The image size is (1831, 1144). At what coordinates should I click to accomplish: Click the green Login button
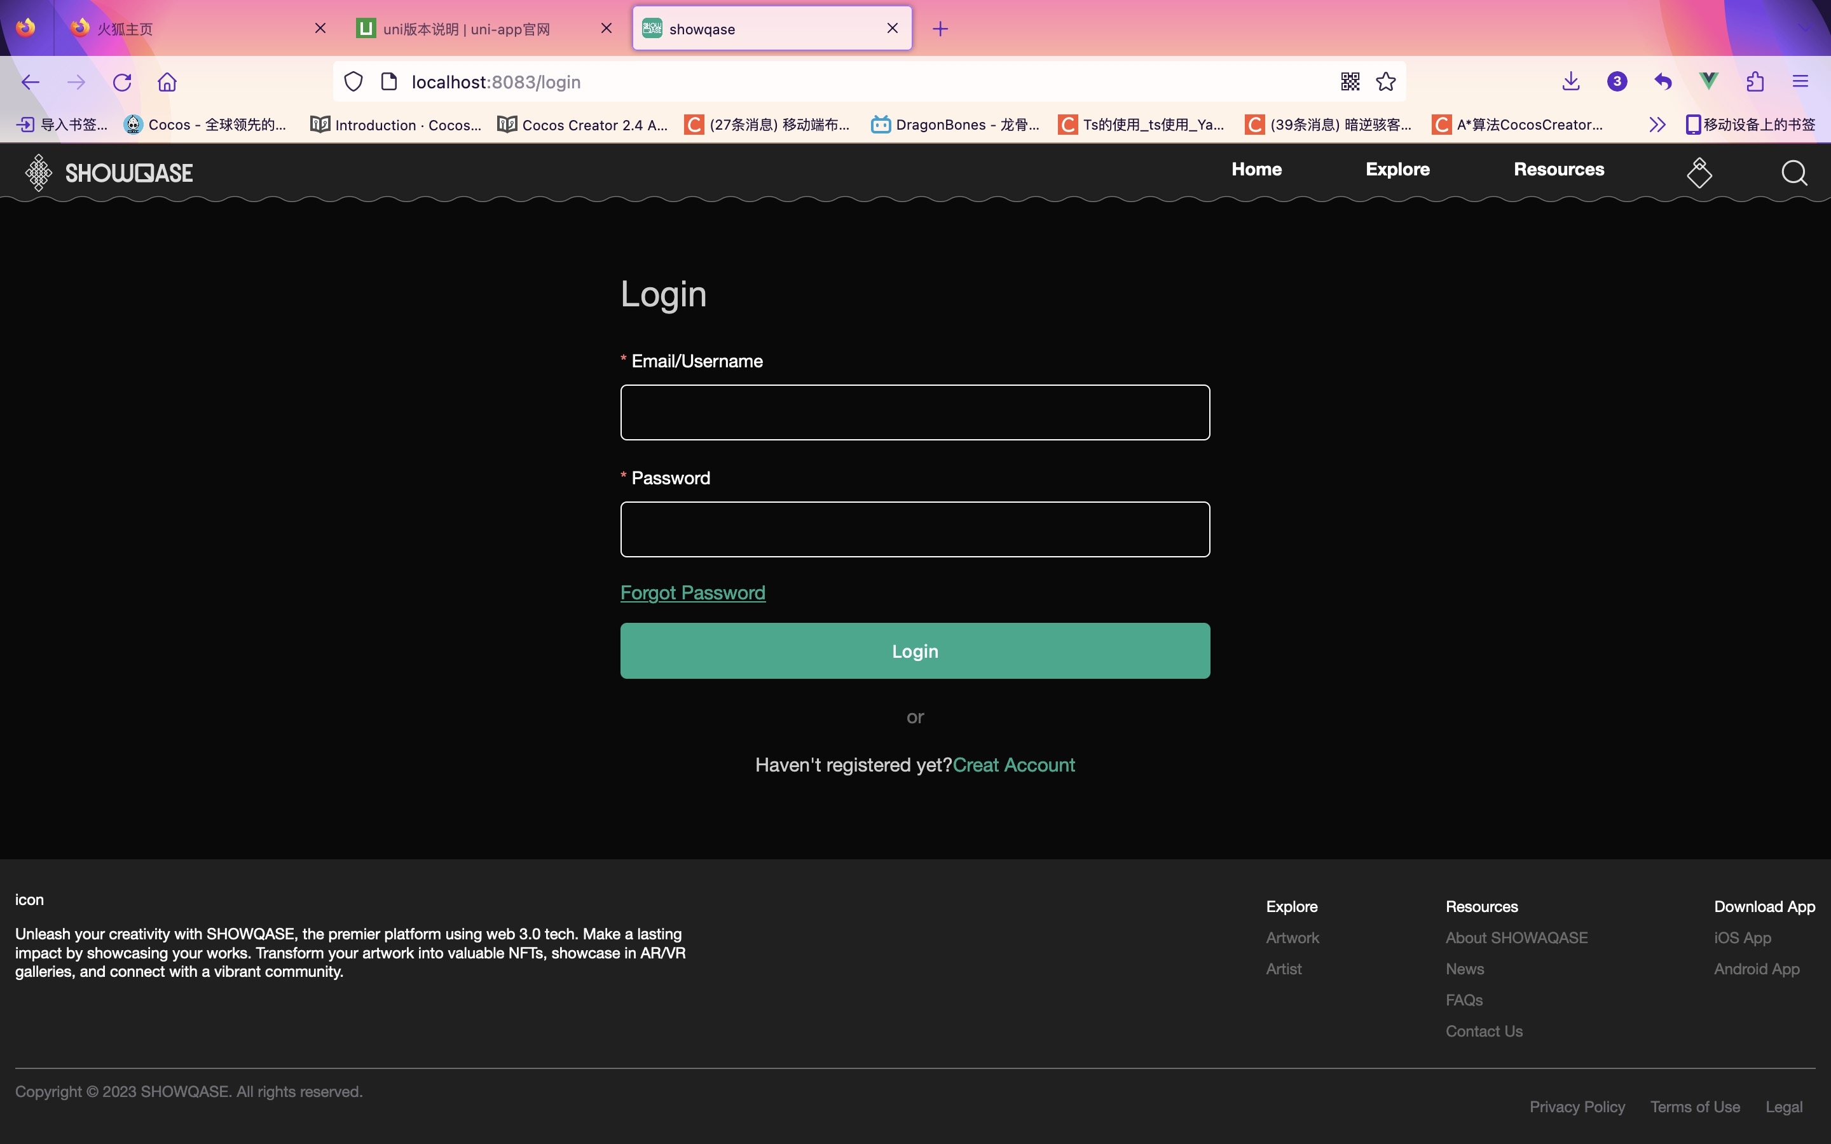click(915, 651)
